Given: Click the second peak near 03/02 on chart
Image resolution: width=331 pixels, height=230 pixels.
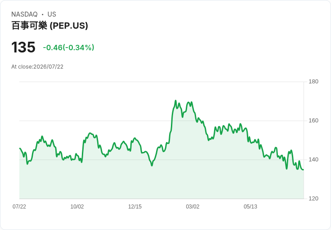Looking at the screenshot, I should click(x=188, y=103).
